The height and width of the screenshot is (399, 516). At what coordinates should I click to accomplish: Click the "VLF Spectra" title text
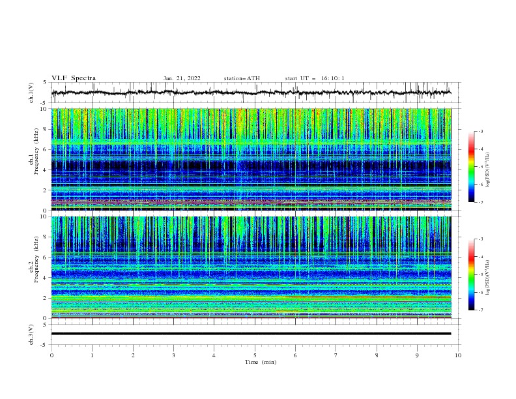(x=74, y=78)
